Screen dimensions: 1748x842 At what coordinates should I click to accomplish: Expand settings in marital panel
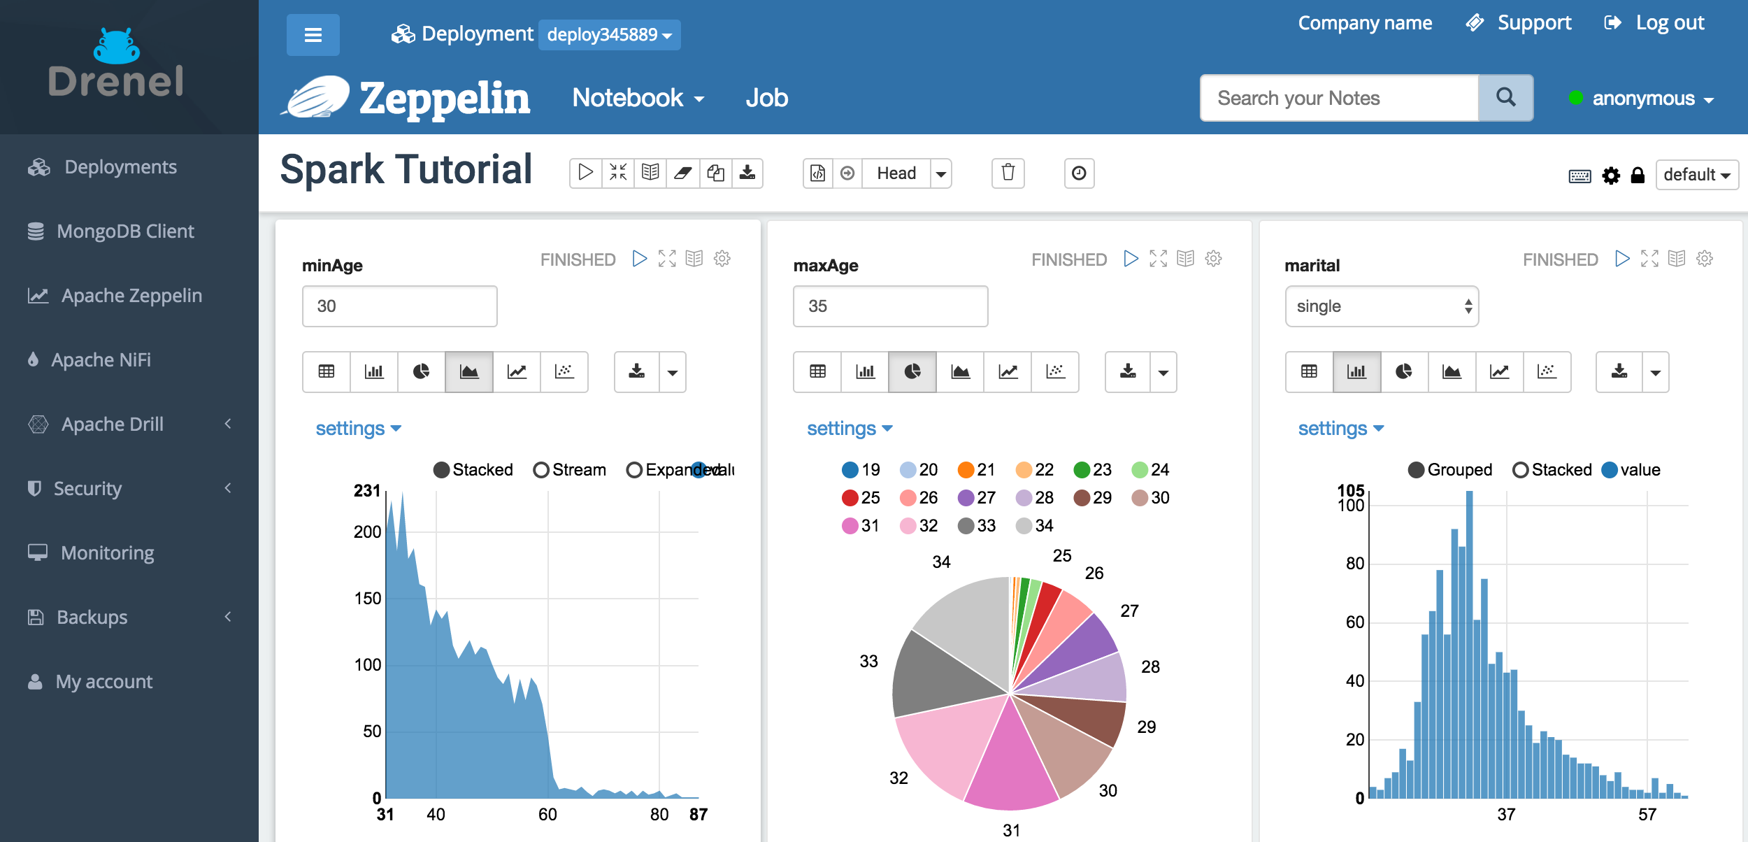click(x=1341, y=429)
